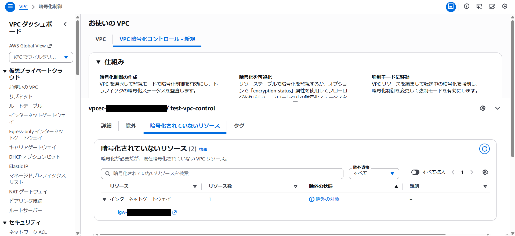Open マネージドプレフィックスリスト in sidebar

click(x=37, y=179)
